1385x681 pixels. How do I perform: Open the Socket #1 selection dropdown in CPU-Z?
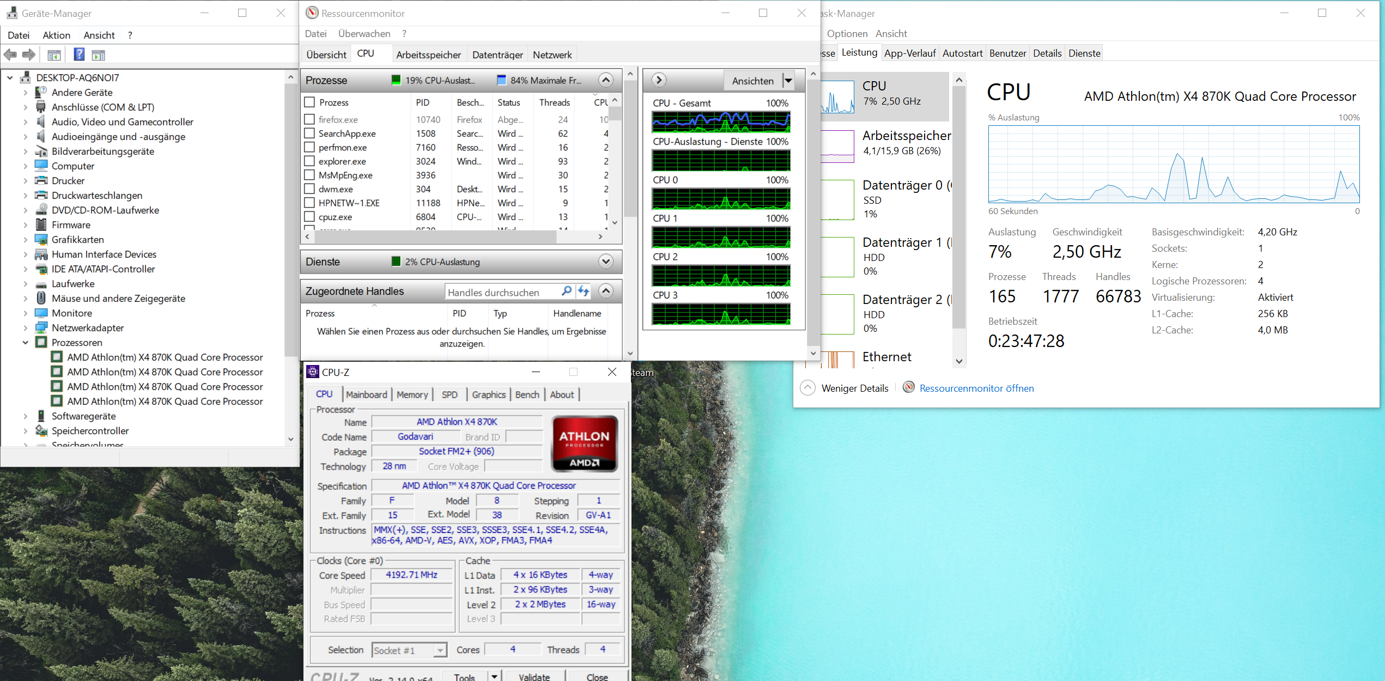tap(440, 650)
